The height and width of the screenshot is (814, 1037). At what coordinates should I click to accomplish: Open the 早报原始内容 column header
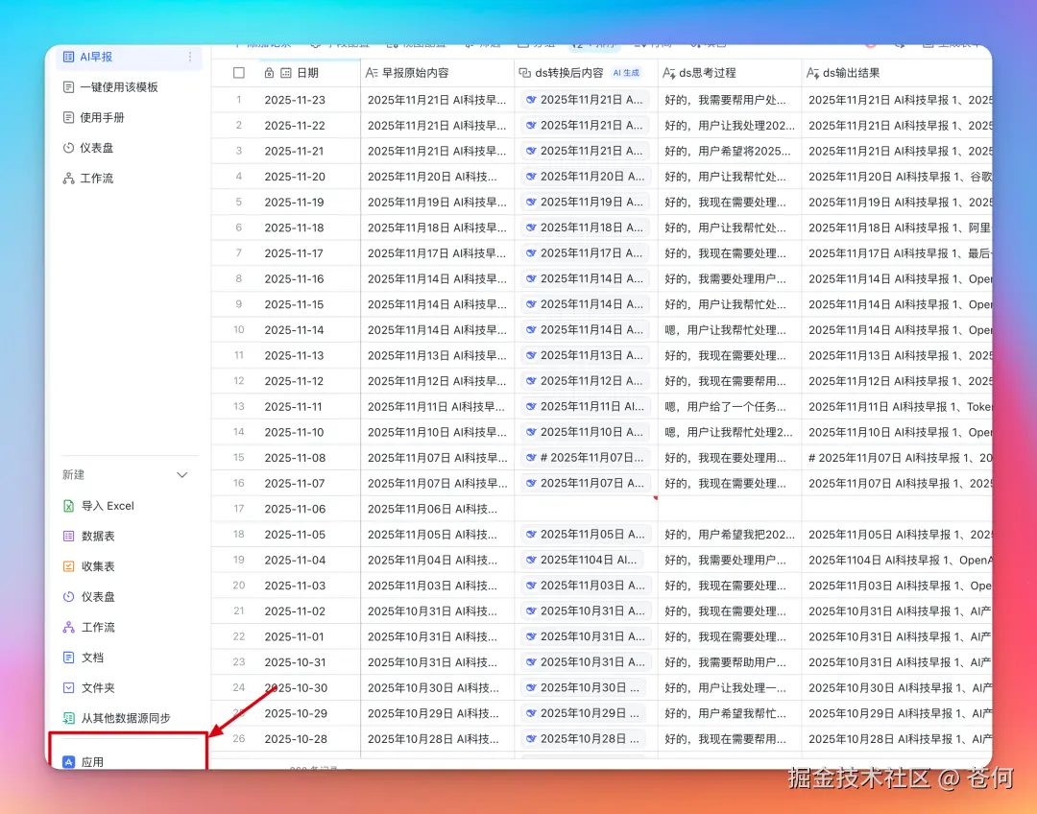point(437,73)
